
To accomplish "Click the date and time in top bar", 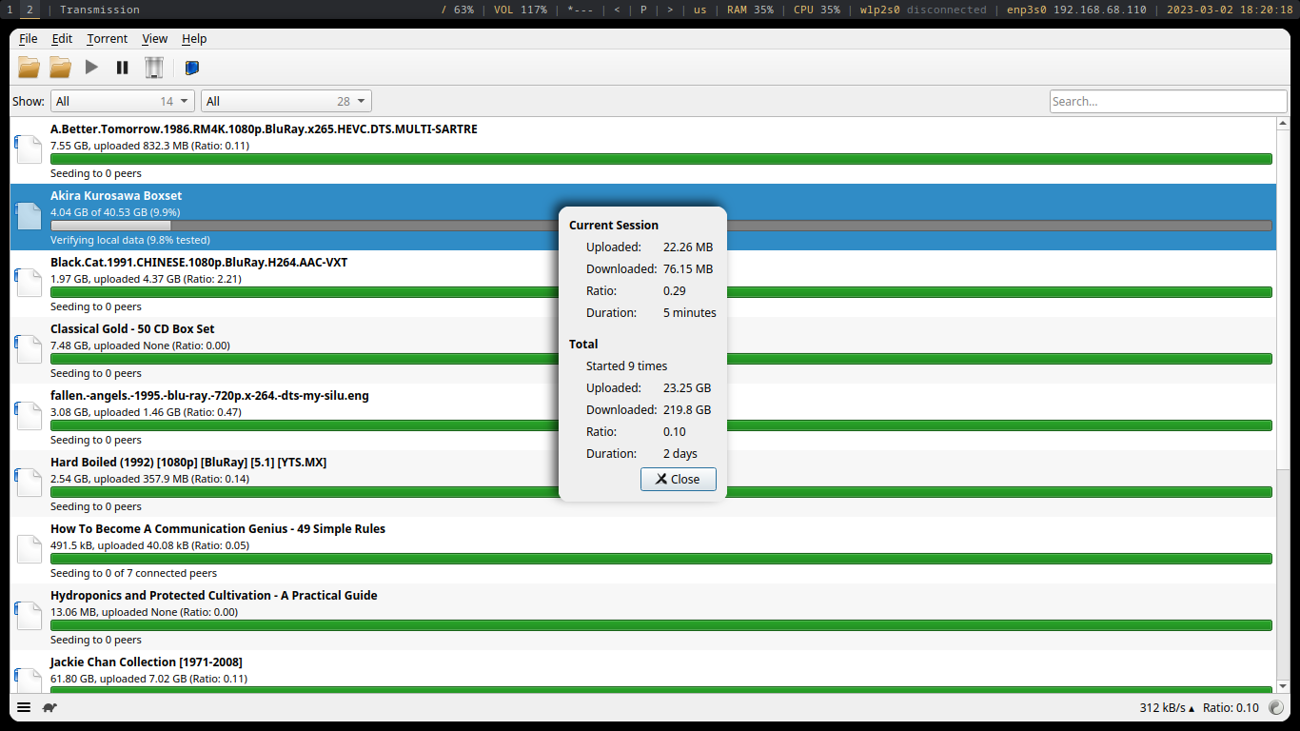I will click(1229, 10).
